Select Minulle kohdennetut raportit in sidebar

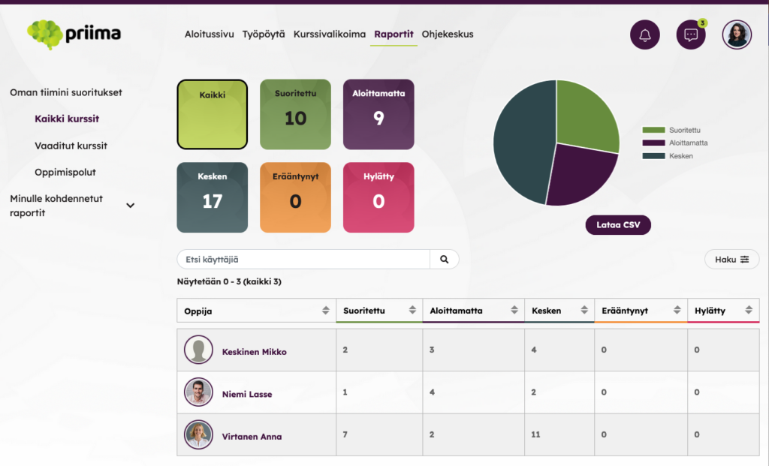coord(56,206)
